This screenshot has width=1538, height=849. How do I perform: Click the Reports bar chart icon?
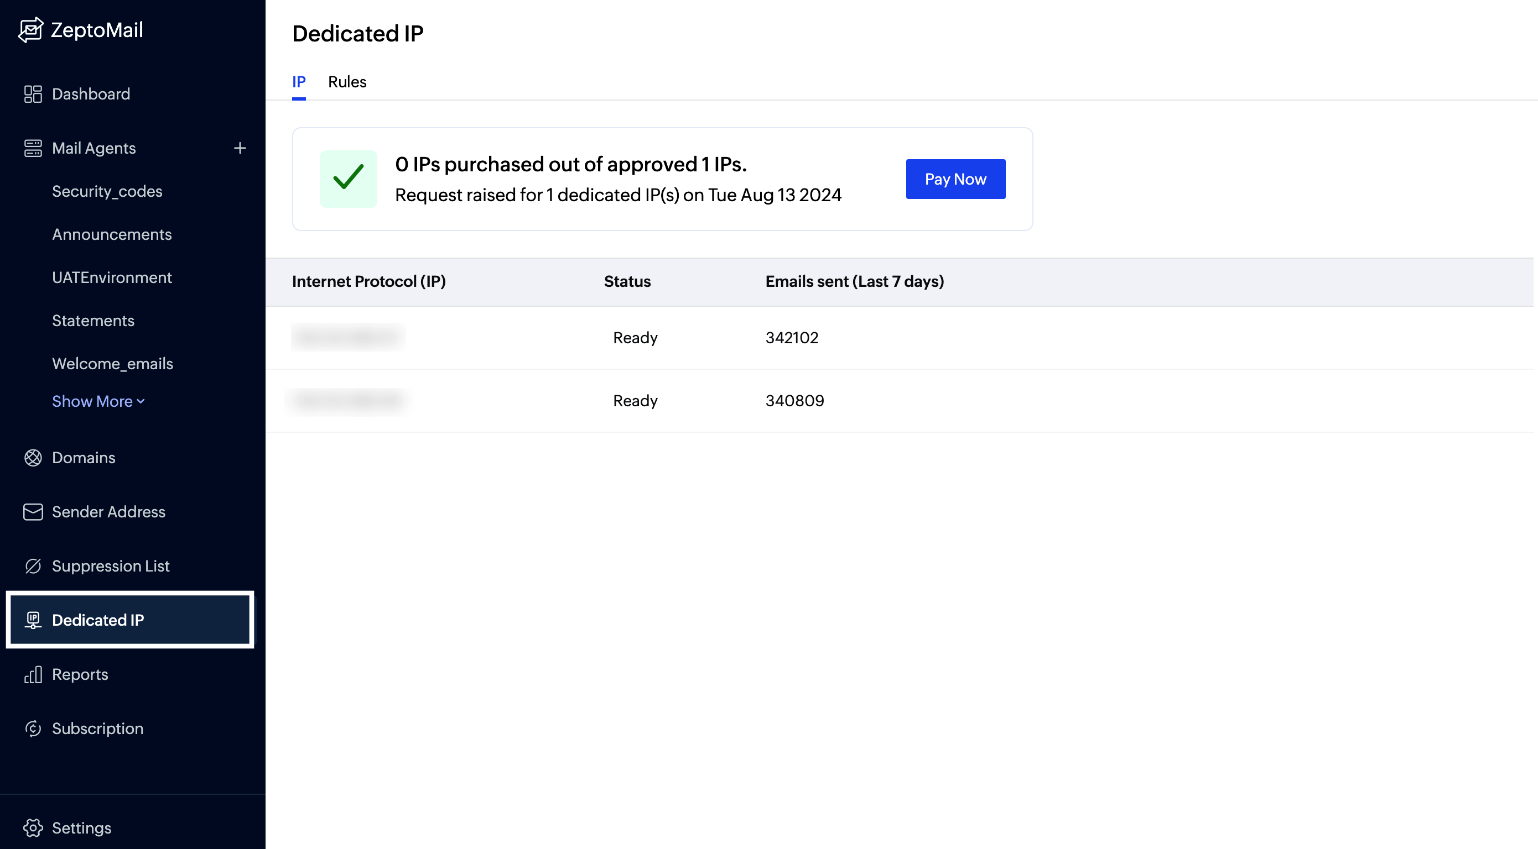33,675
